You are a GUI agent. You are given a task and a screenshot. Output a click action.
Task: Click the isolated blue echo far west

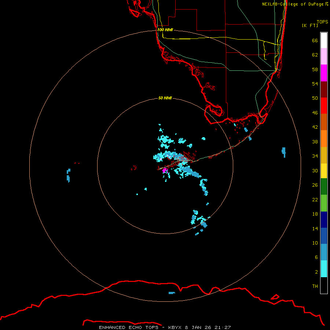tap(69, 175)
